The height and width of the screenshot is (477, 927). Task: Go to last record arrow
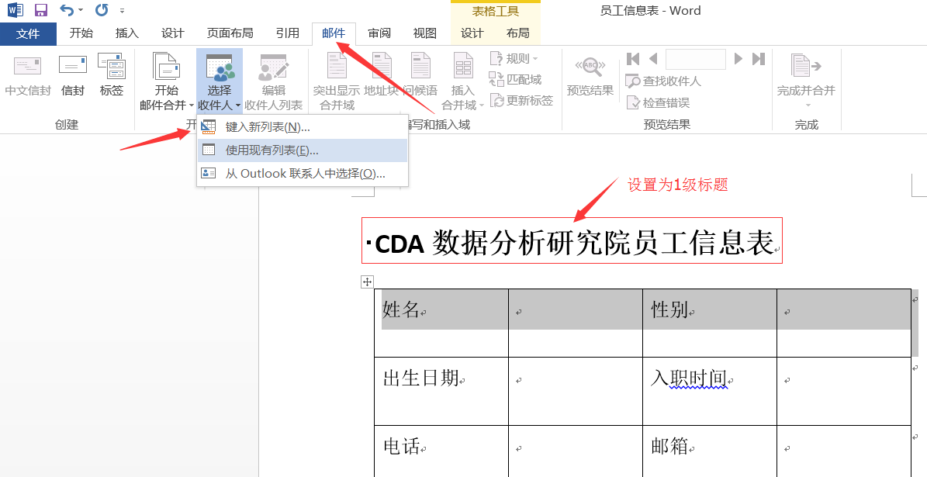click(759, 58)
